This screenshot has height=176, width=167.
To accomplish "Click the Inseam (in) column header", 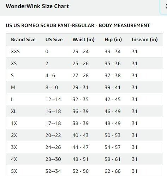I will [145, 39].
